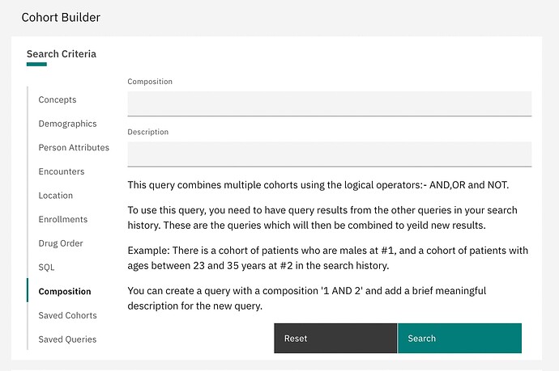559x371 pixels.
Task: Click the Composition field label
Action: point(150,82)
